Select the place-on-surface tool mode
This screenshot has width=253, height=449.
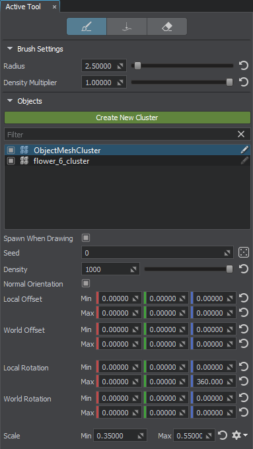coord(127,26)
